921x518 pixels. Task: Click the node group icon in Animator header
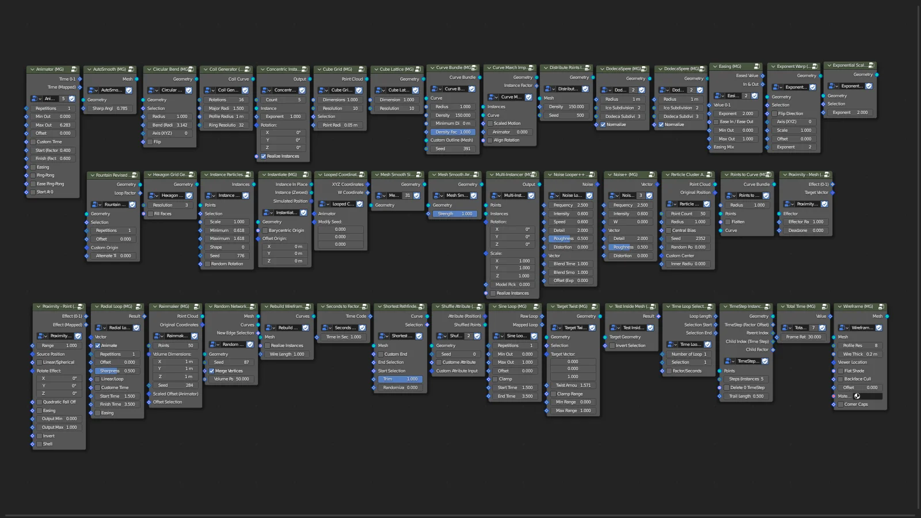(74, 69)
